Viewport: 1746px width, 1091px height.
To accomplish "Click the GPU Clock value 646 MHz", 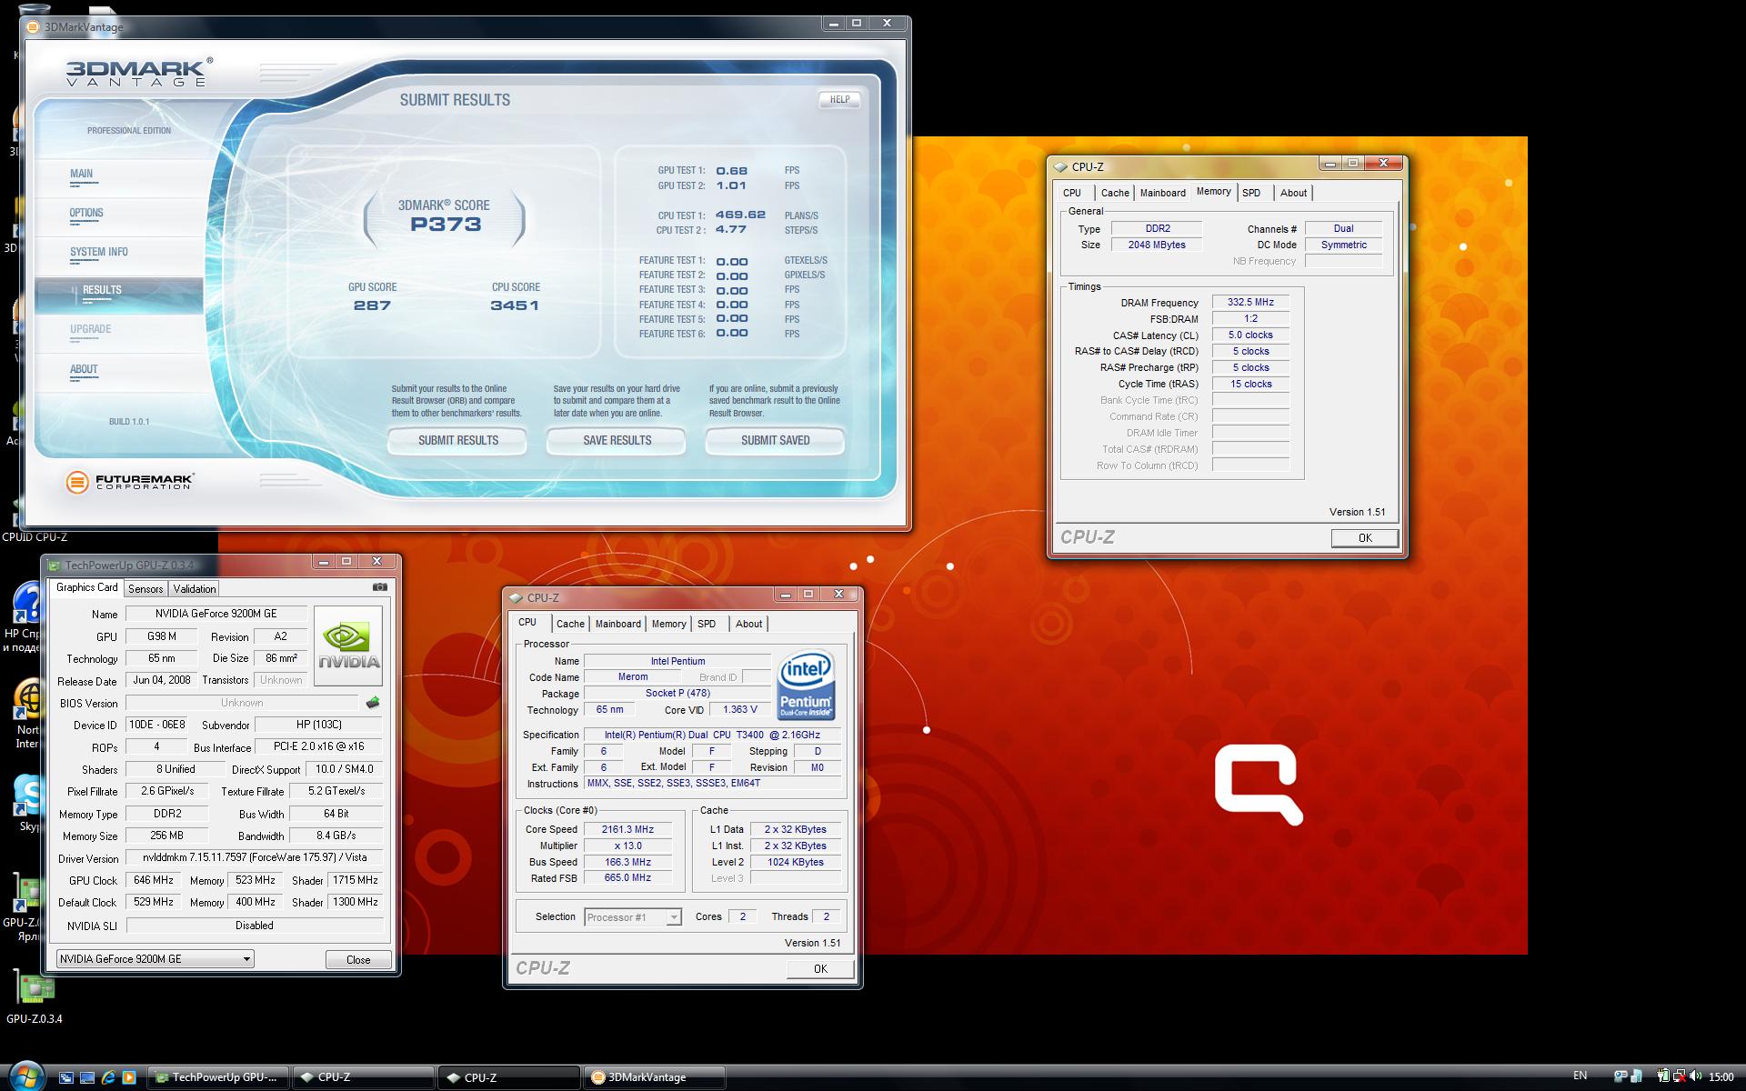I will 153,880.
